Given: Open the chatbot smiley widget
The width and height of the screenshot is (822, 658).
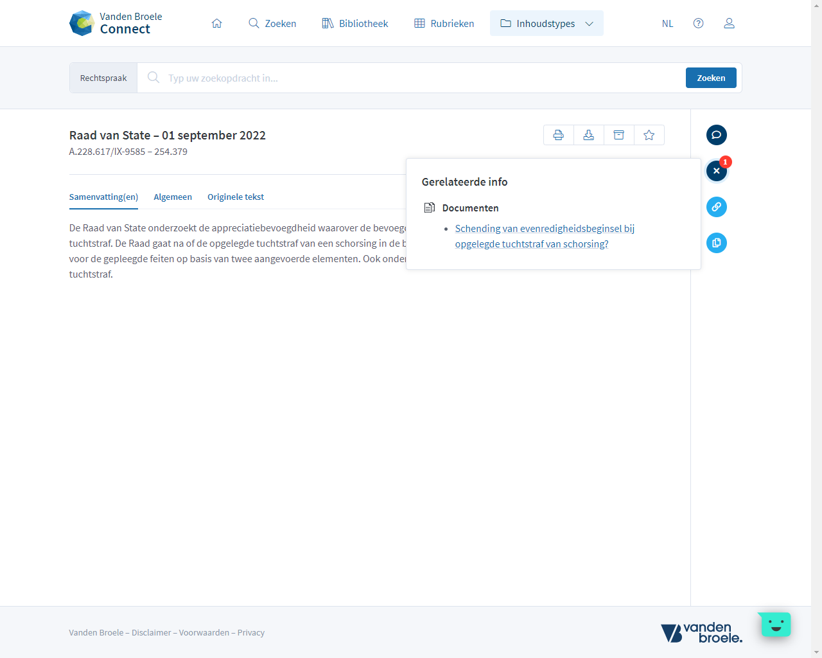Looking at the screenshot, I should (x=775, y=624).
